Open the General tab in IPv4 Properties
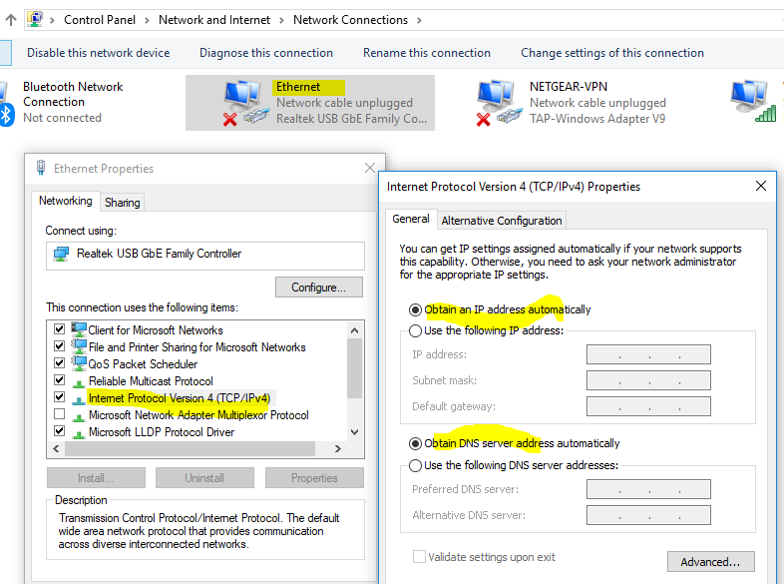Viewport: 784px width, 584px height. tap(411, 219)
